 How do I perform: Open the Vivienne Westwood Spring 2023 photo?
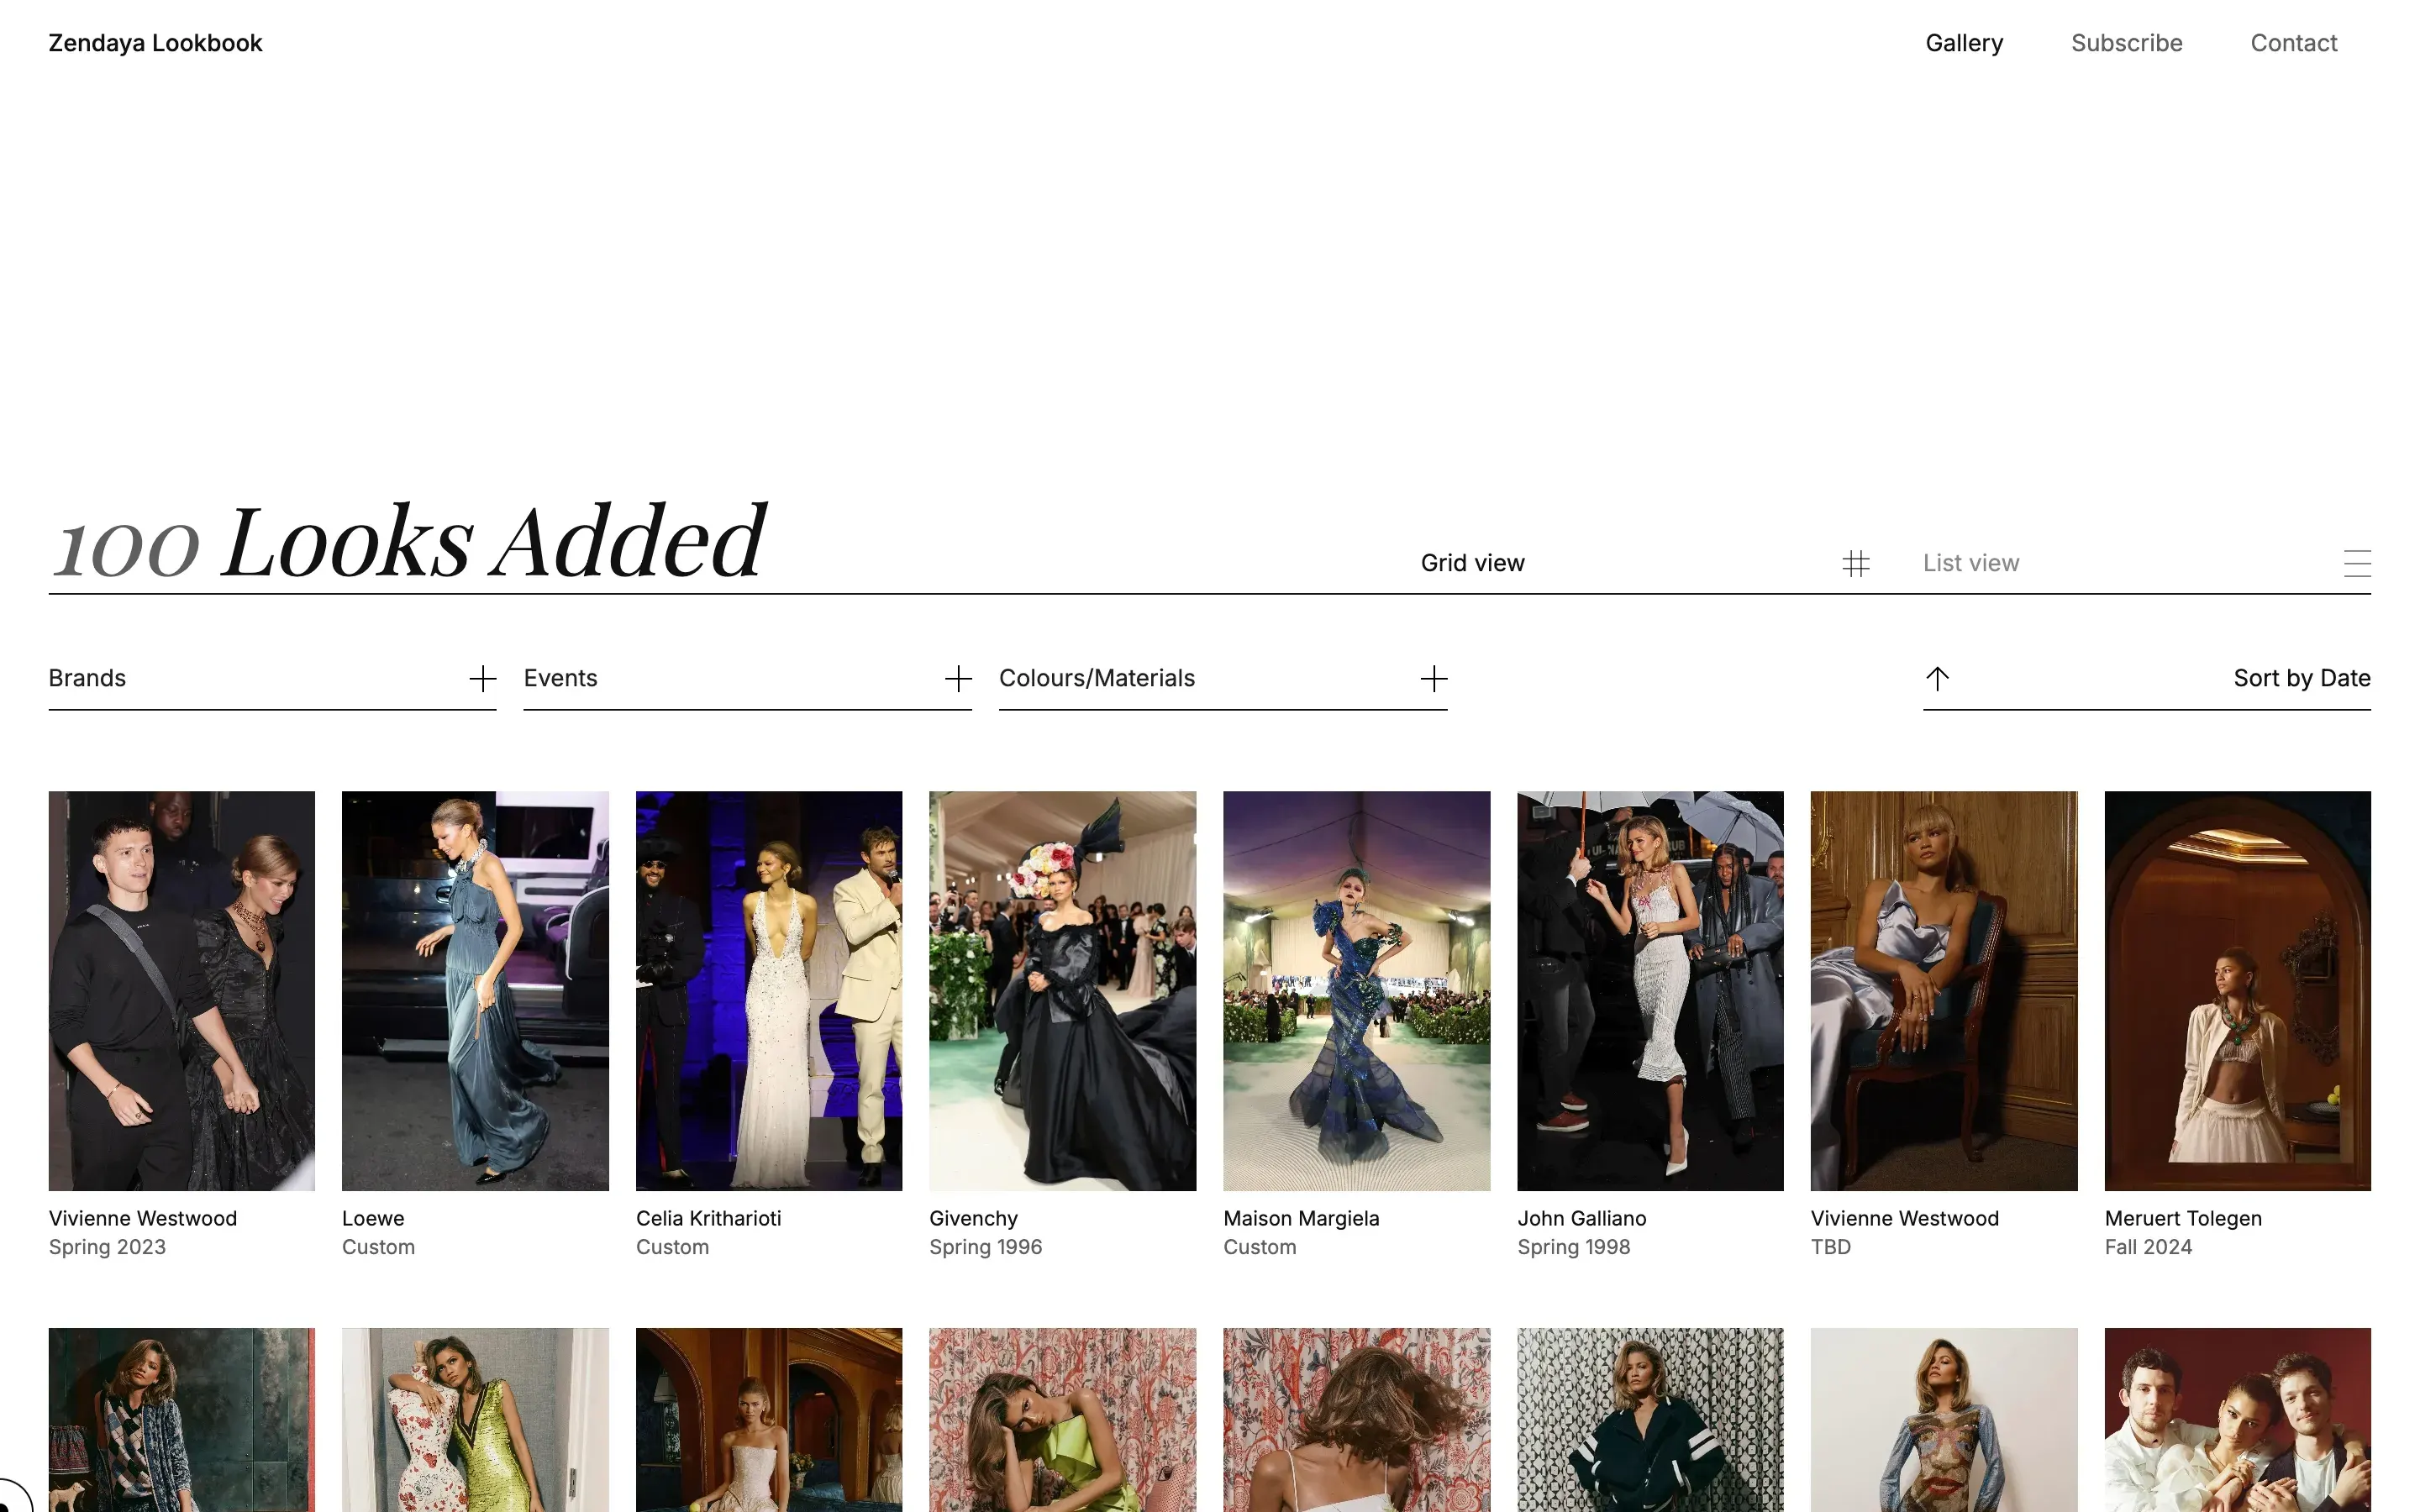click(x=181, y=991)
